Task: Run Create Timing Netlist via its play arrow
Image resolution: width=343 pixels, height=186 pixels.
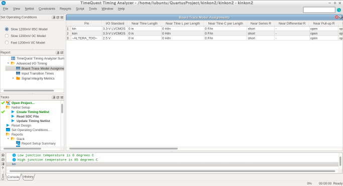Action: click(x=13, y=111)
